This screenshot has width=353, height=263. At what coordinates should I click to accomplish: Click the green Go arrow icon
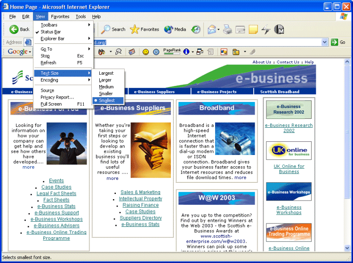click(x=334, y=42)
